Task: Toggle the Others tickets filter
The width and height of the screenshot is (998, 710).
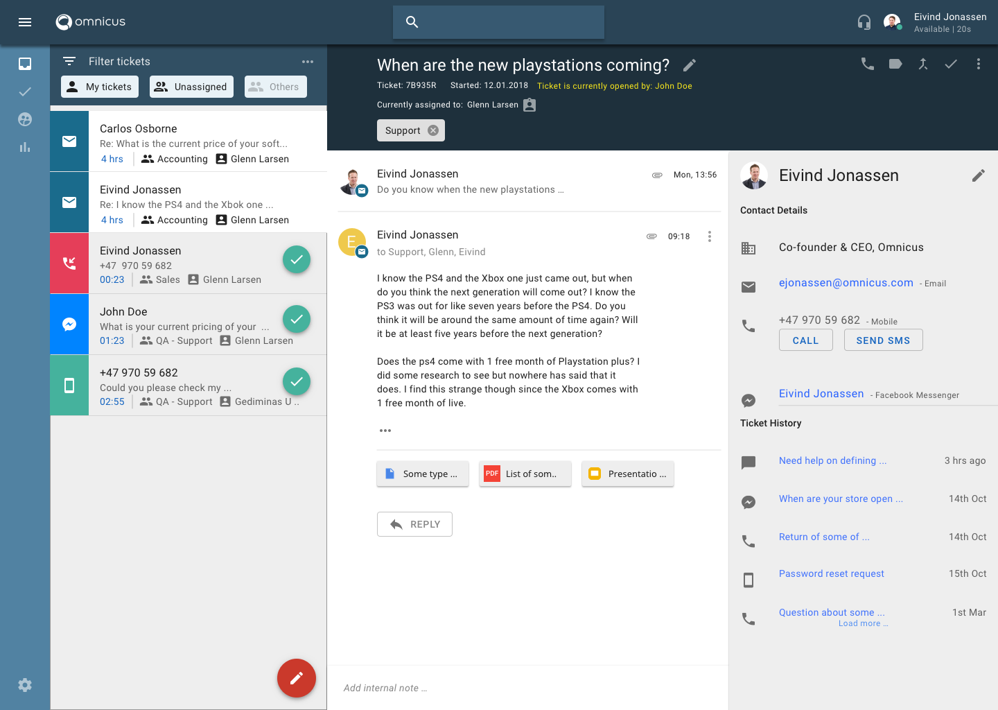Action: [x=275, y=87]
